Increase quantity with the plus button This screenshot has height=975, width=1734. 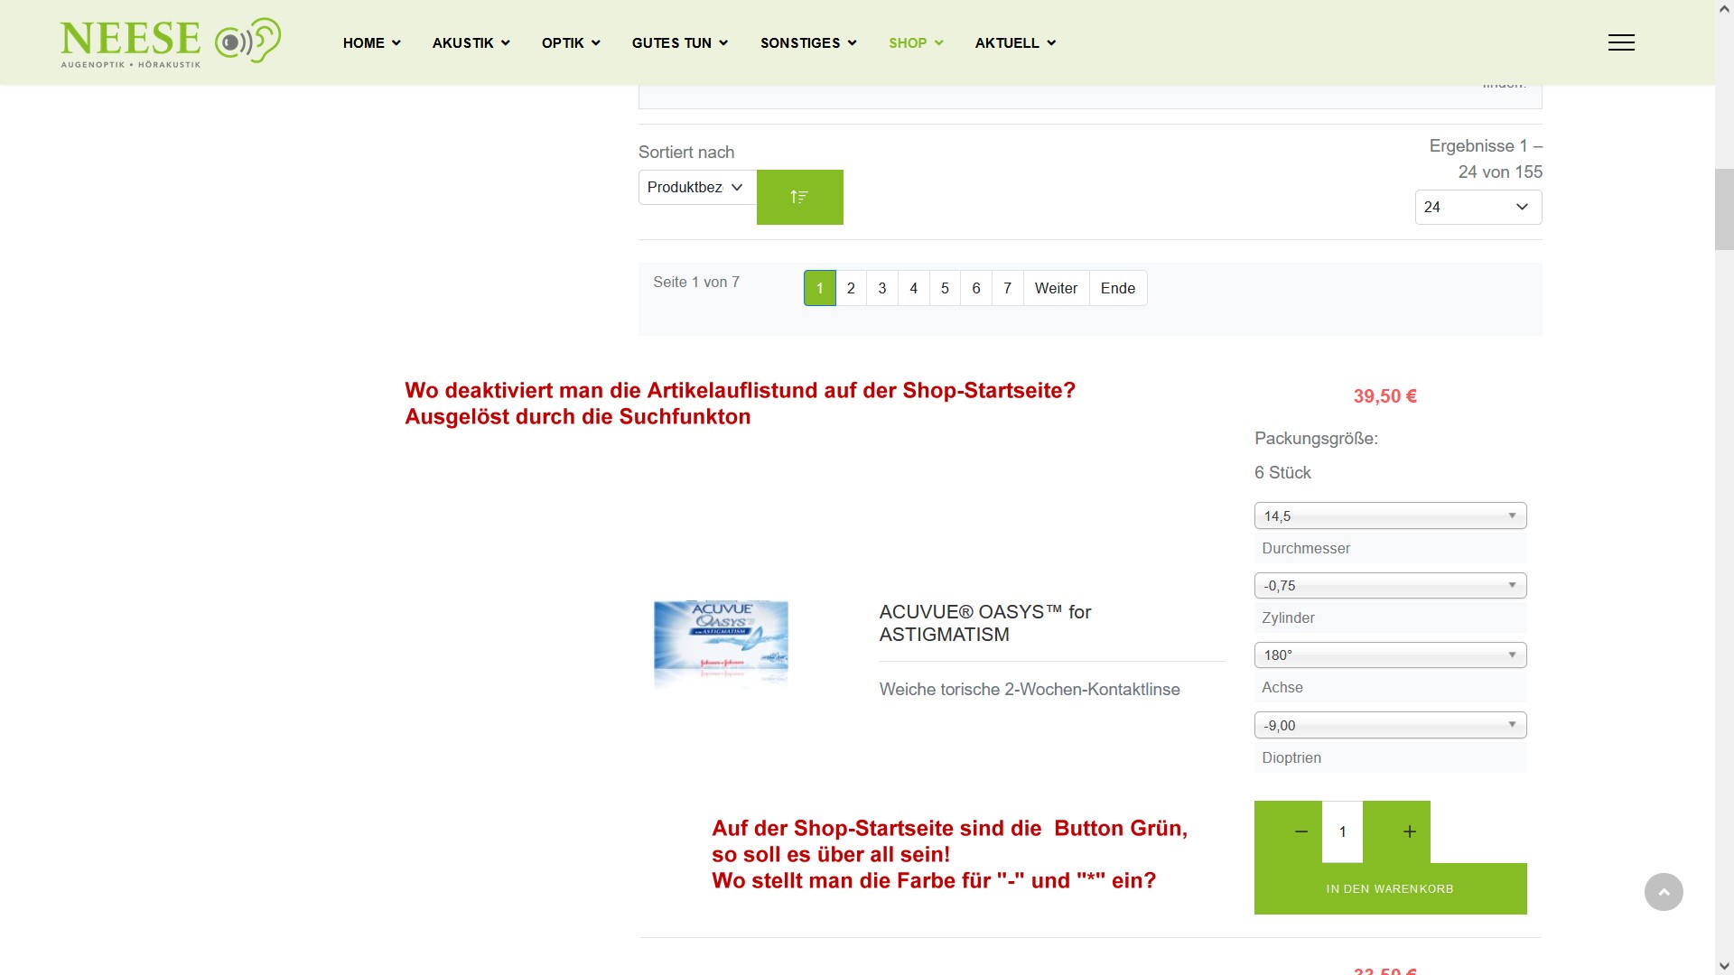click(x=1409, y=831)
